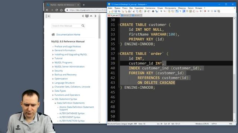Click the Open file icon in Notepad++ toolbar
The height and width of the screenshot is (133, 238).
[112, 11]
